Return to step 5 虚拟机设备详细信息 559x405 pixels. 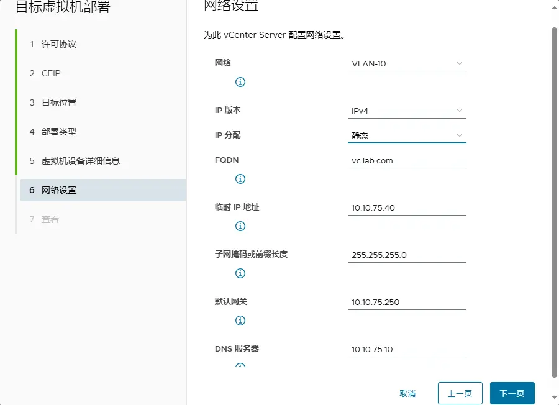coord(81,161)
